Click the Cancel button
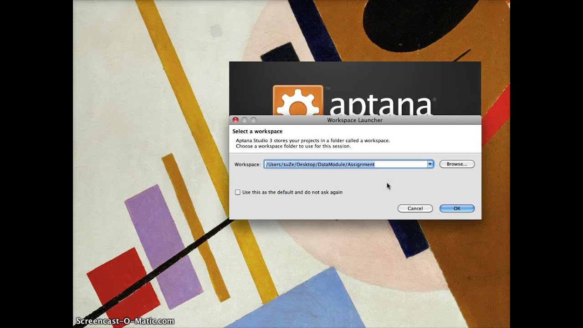Viewport: 583px width, 328px height. pyautogui.click(x=415, y=208)
